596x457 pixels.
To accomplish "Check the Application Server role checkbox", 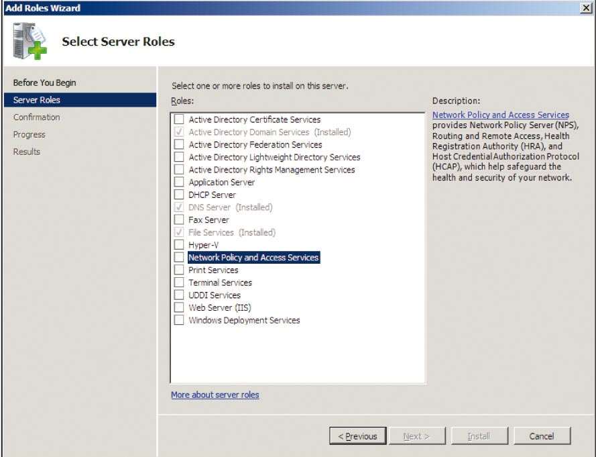I will (x=178, y=182).
